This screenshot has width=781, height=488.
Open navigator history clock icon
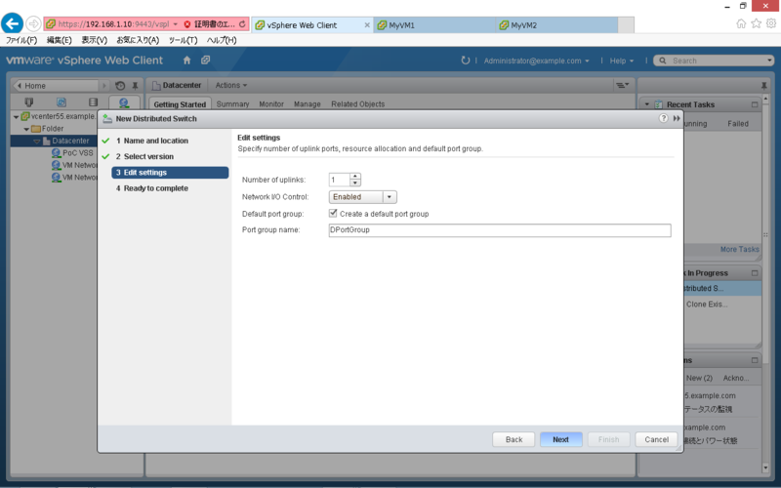click(120, 86)
